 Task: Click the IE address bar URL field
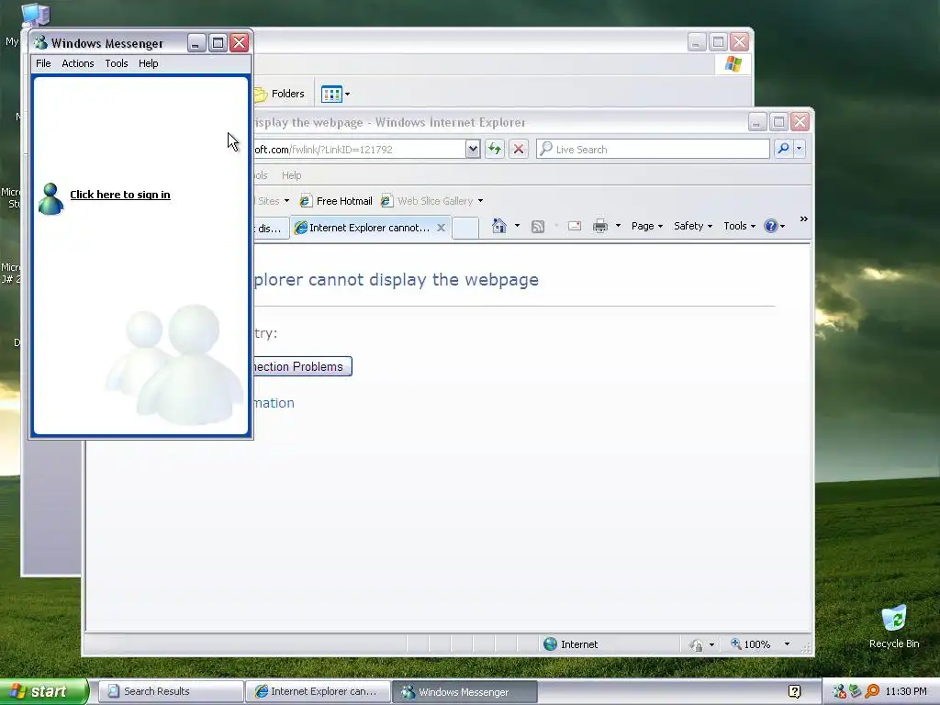359,150
